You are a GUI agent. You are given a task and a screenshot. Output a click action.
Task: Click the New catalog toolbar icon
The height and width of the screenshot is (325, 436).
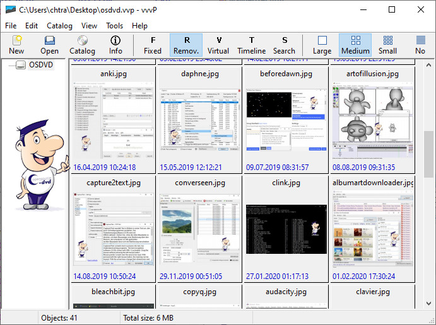tap(16, 45)
